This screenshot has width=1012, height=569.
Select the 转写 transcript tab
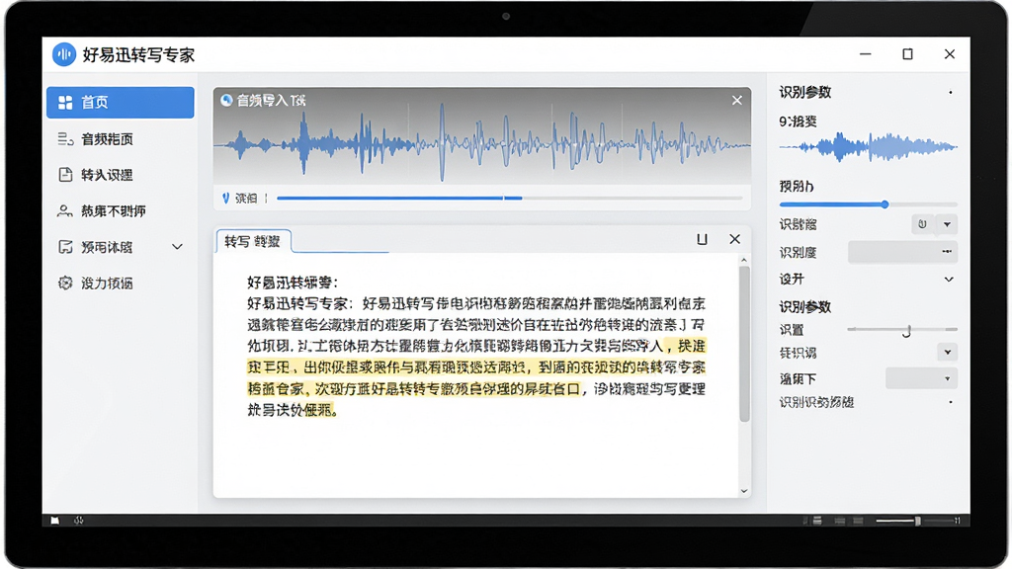(253, 241)
